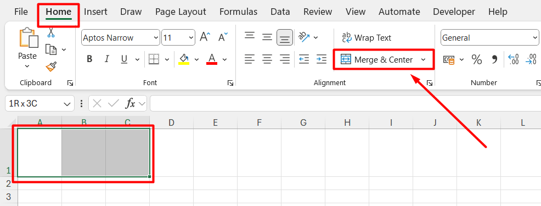Open underline style dropdown arrow
Viewport: 541px width, 206px height.
[137, 60]
